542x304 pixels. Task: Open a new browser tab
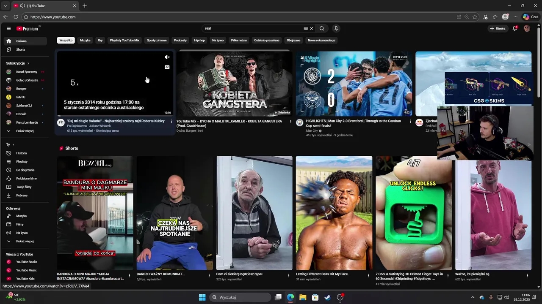pyautogui.click(x=85, y=5)
